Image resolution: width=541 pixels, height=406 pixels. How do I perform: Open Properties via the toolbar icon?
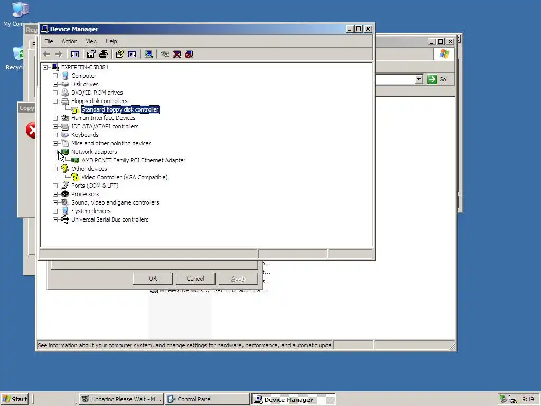pos(91,54)
